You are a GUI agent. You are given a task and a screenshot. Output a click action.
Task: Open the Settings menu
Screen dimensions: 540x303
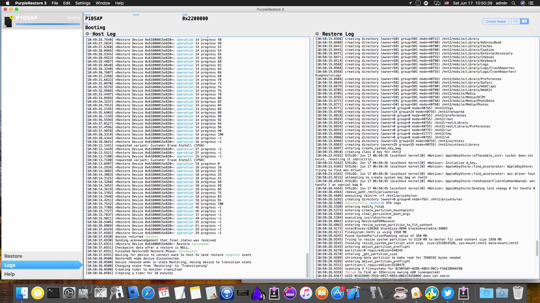click(83, 3)
